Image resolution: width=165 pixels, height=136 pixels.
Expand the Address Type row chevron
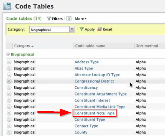9,62
